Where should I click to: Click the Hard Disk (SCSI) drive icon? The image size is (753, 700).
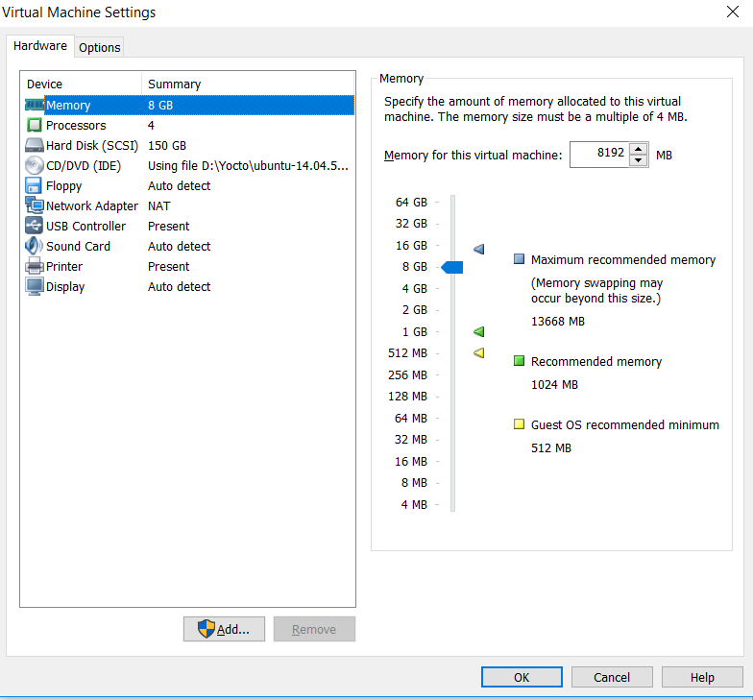point(35,146)
